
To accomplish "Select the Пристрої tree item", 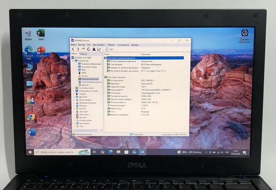I will [82, 111].
